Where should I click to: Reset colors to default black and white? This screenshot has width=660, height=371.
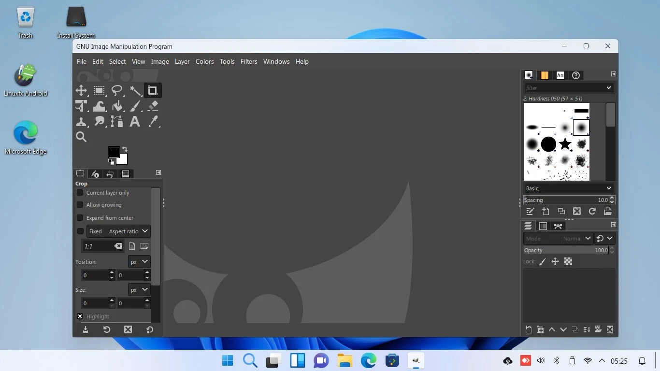[111, 162]
